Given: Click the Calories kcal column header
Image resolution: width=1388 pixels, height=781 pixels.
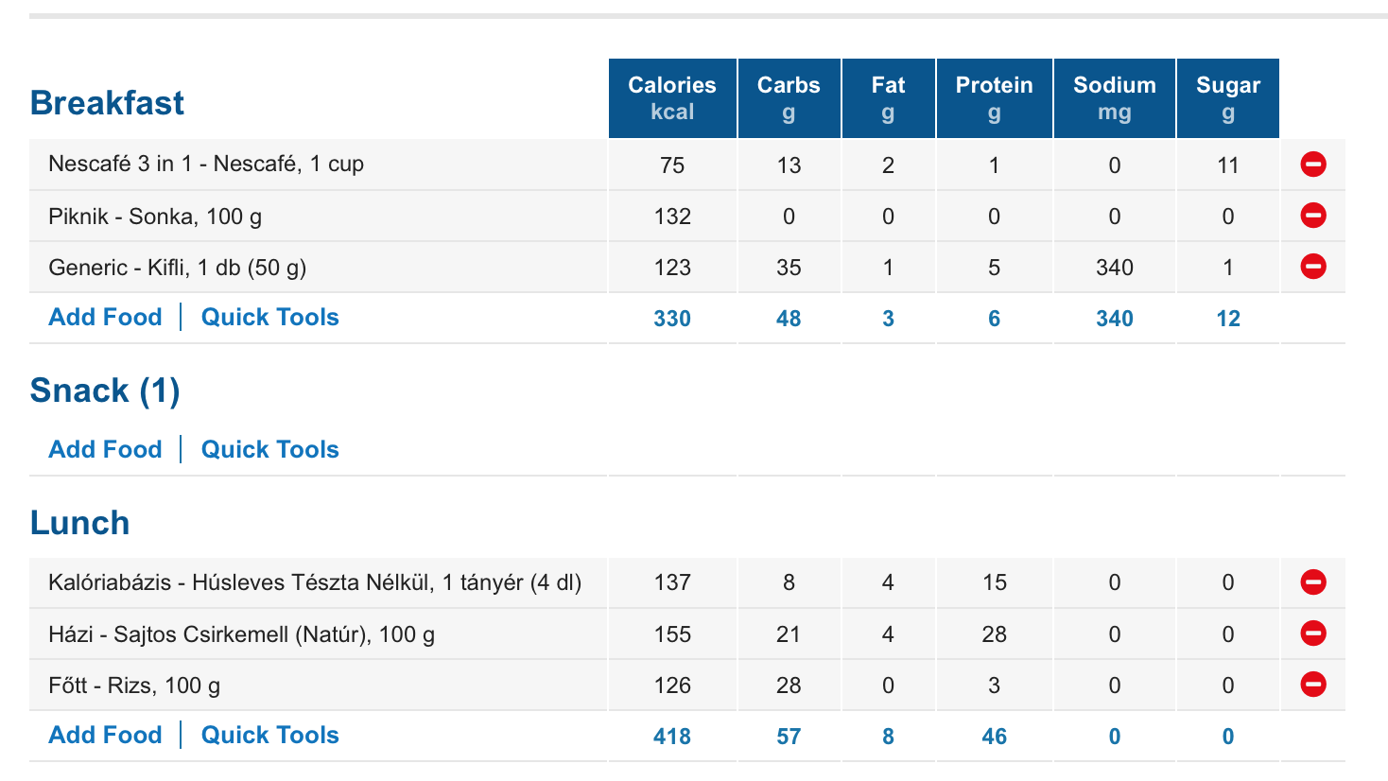Looking at the screenshot, I should tap(672, 98).
